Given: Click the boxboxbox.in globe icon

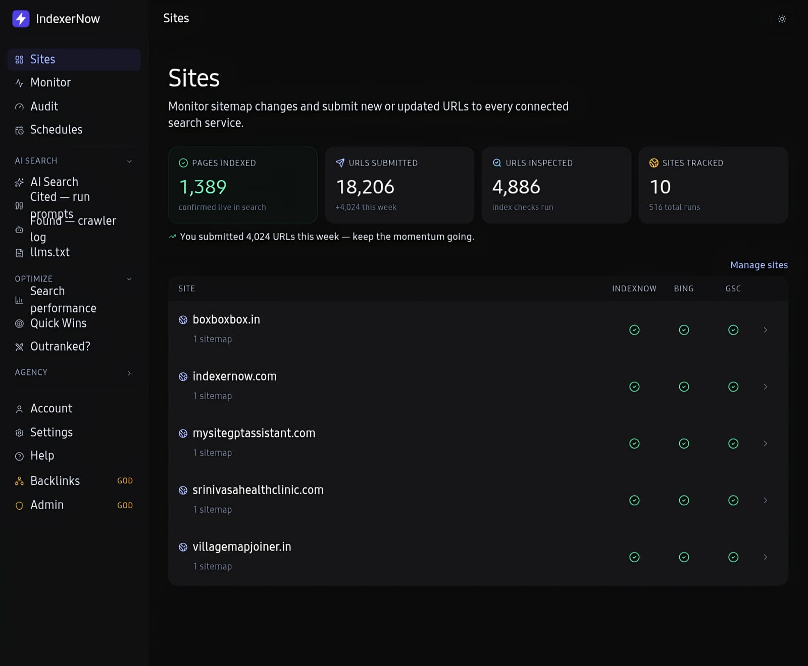Looking at the screenshot, I should 183,320.
